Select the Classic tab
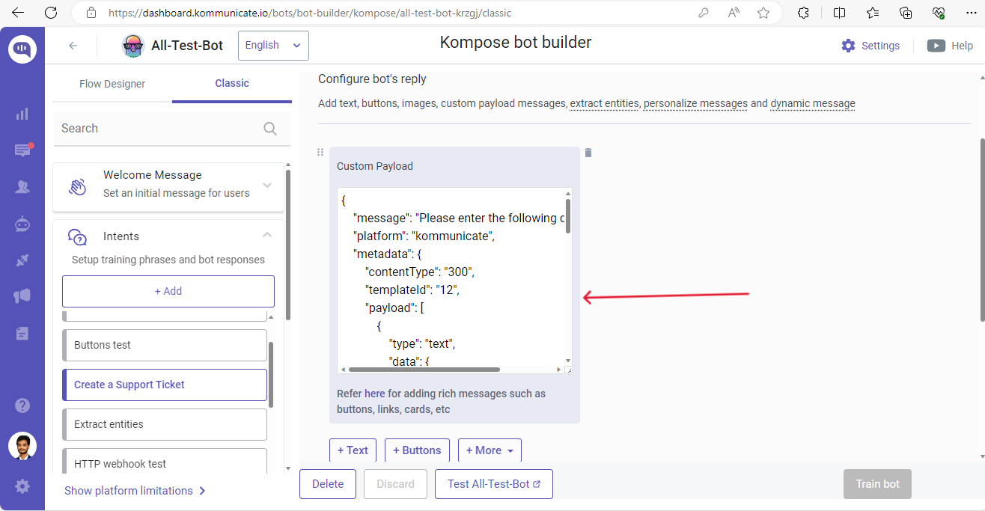Screen dimensions: 985x511 (231, 84)
